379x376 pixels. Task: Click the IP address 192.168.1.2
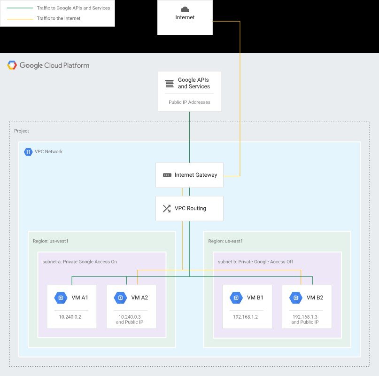pyautogui.click(x=245, y=317)
